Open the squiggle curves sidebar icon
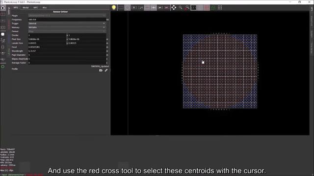This screenshot has width=314, height=176. coord(3,41)
